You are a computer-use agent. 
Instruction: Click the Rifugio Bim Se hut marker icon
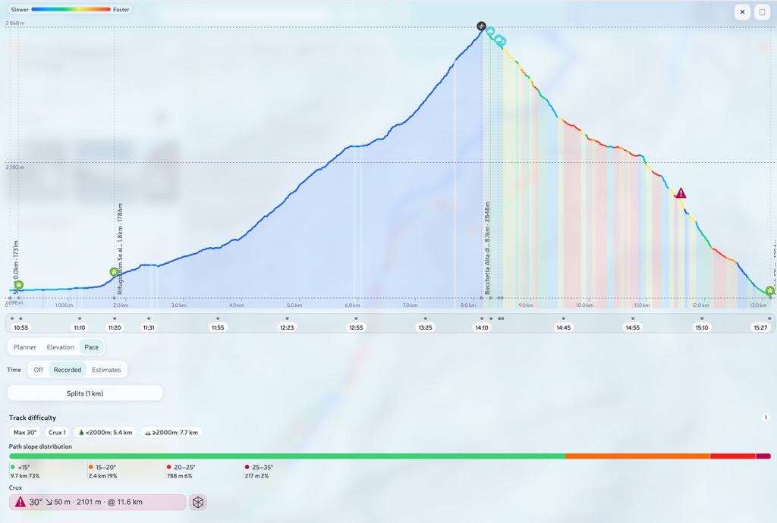(112, 271)
